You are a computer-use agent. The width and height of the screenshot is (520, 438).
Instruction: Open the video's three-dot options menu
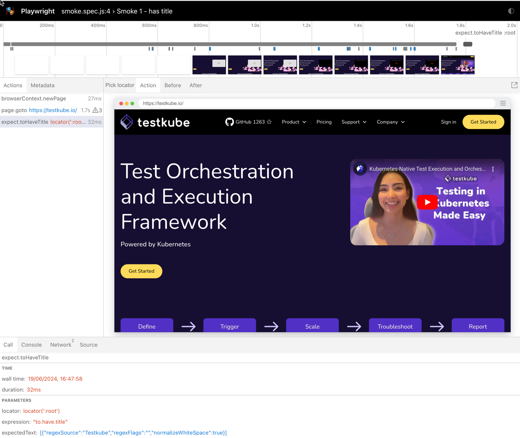coord(493,169)
